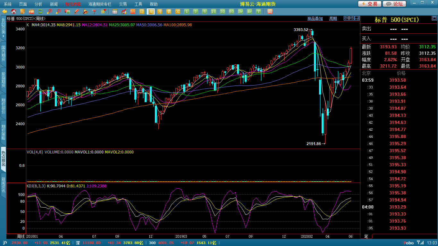
Task: Switch to the 期权策略 sidebar tab
Action: pyautogui.click(x=3, y=133)
